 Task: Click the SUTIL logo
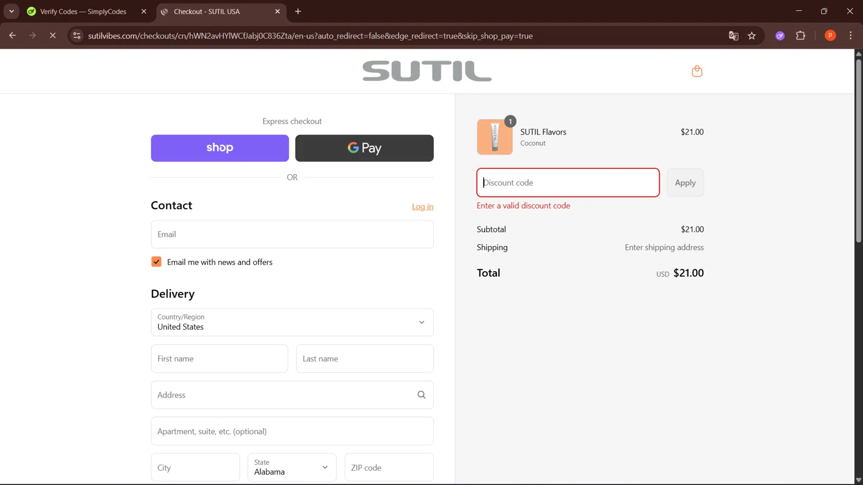coord(427,71)
